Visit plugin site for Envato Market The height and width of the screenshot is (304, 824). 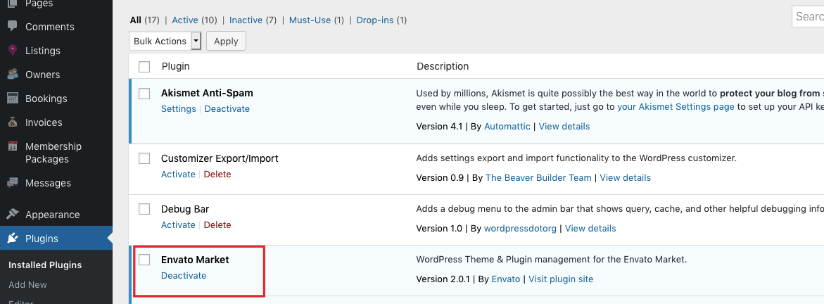coord(561,279)
